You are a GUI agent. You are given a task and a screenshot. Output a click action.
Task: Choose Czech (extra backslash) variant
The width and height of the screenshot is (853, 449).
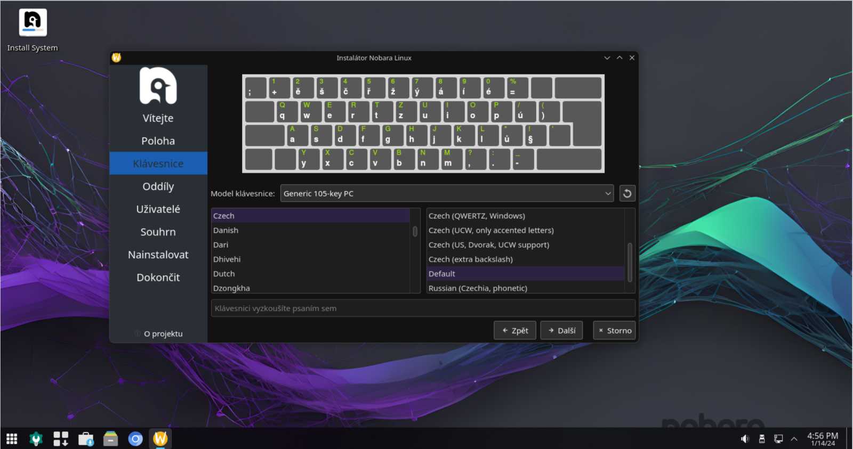526,259
